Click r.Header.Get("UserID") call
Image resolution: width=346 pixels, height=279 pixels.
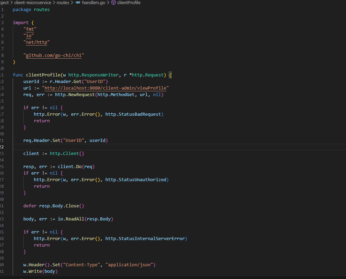[x=79, y=82]
